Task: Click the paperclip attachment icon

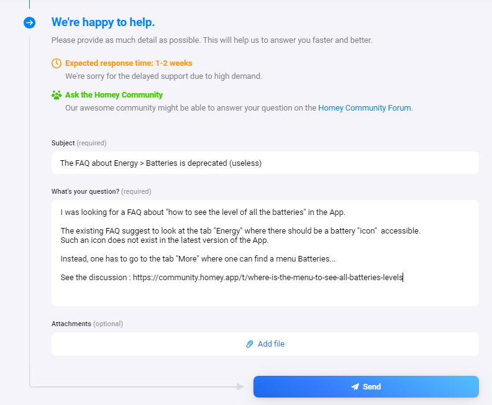Action: click(250, 344)
